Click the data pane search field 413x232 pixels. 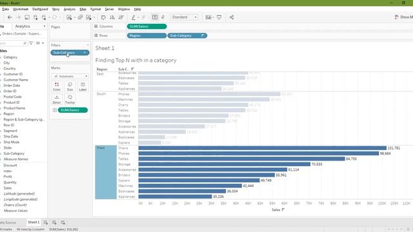coord(13,43)
